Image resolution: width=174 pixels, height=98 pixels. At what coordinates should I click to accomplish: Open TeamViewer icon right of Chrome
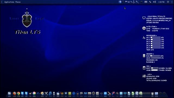pyautogui.click(x=22, y=93)
